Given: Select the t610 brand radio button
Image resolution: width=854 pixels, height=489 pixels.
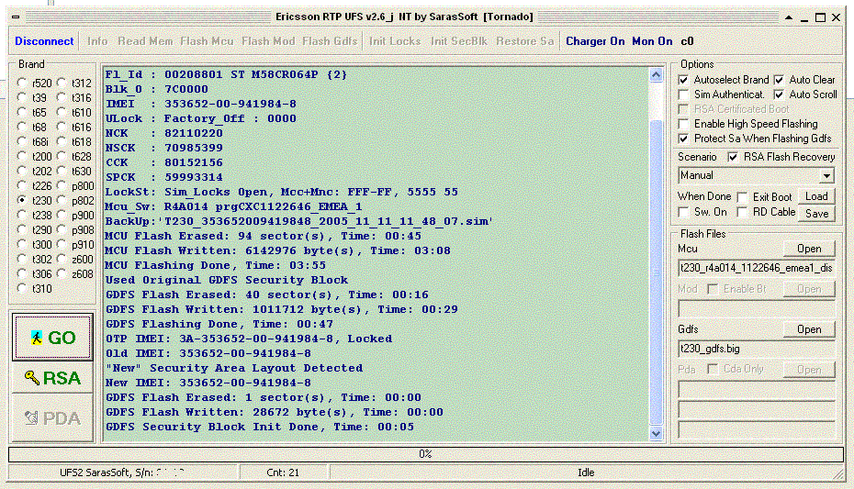Looking at the screenshot, I should (x=62, y=113).
